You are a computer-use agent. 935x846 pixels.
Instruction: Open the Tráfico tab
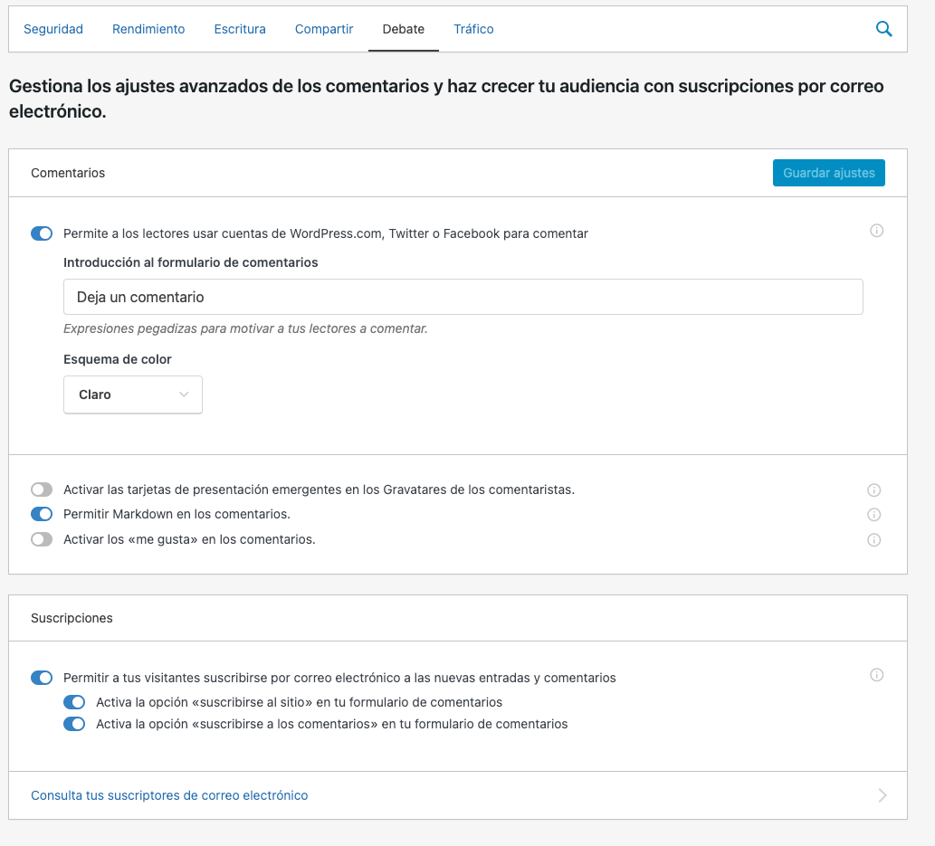473,29
